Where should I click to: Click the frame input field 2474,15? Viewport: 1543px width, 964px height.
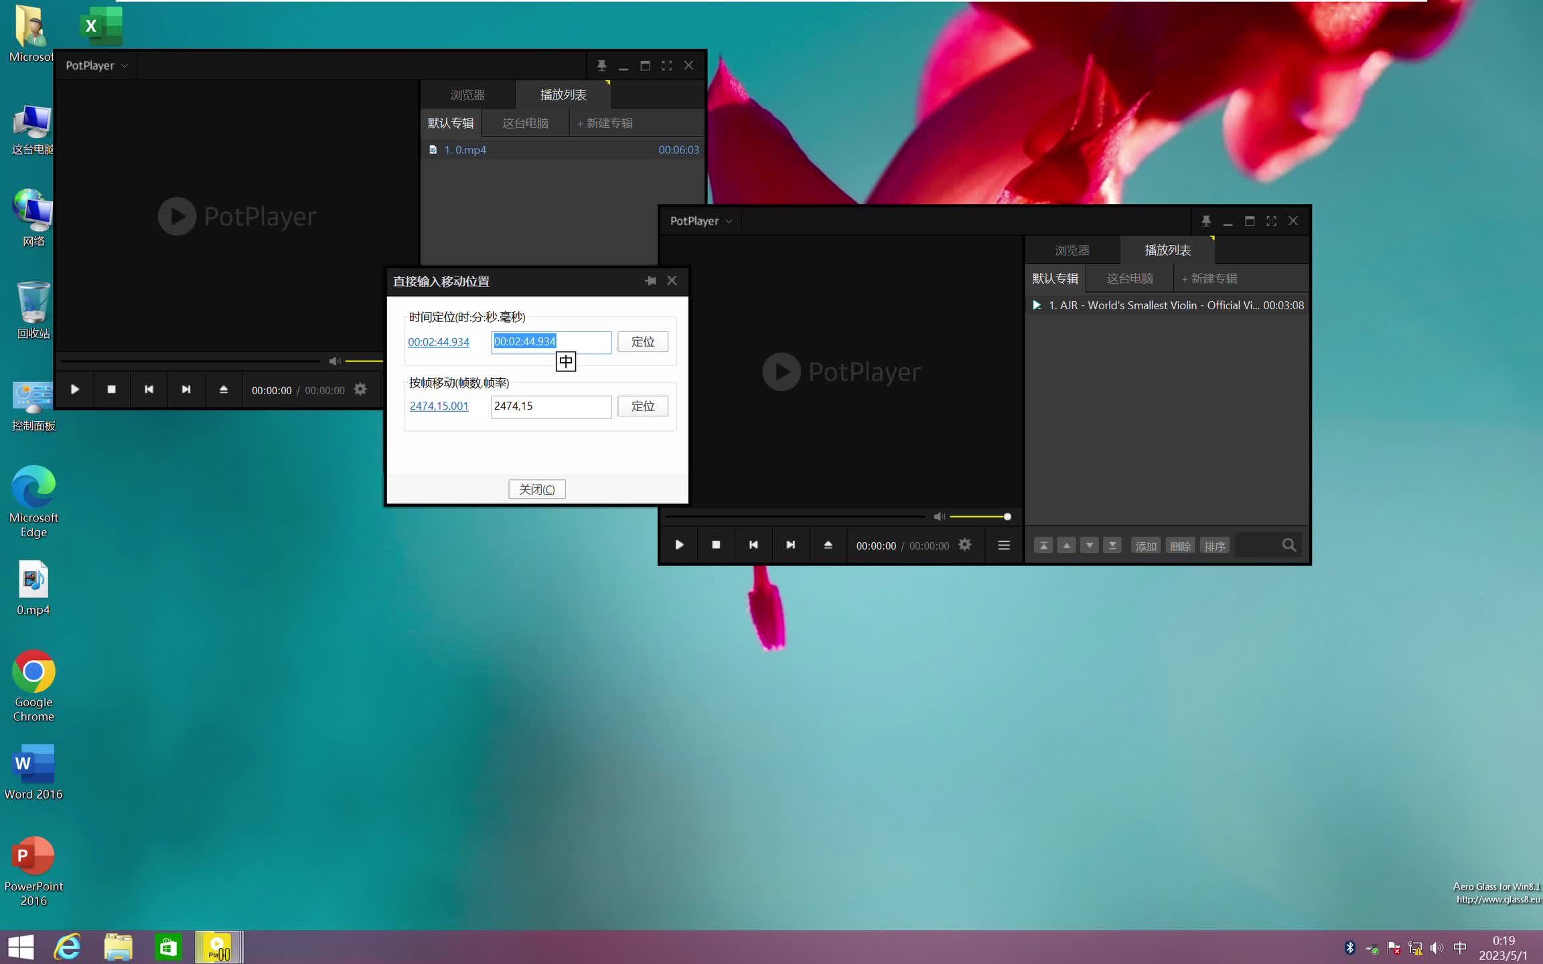click(x=550, y=406)
